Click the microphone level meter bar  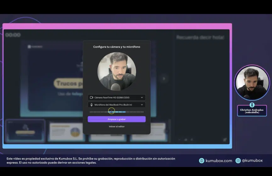(x=116, y=112)
